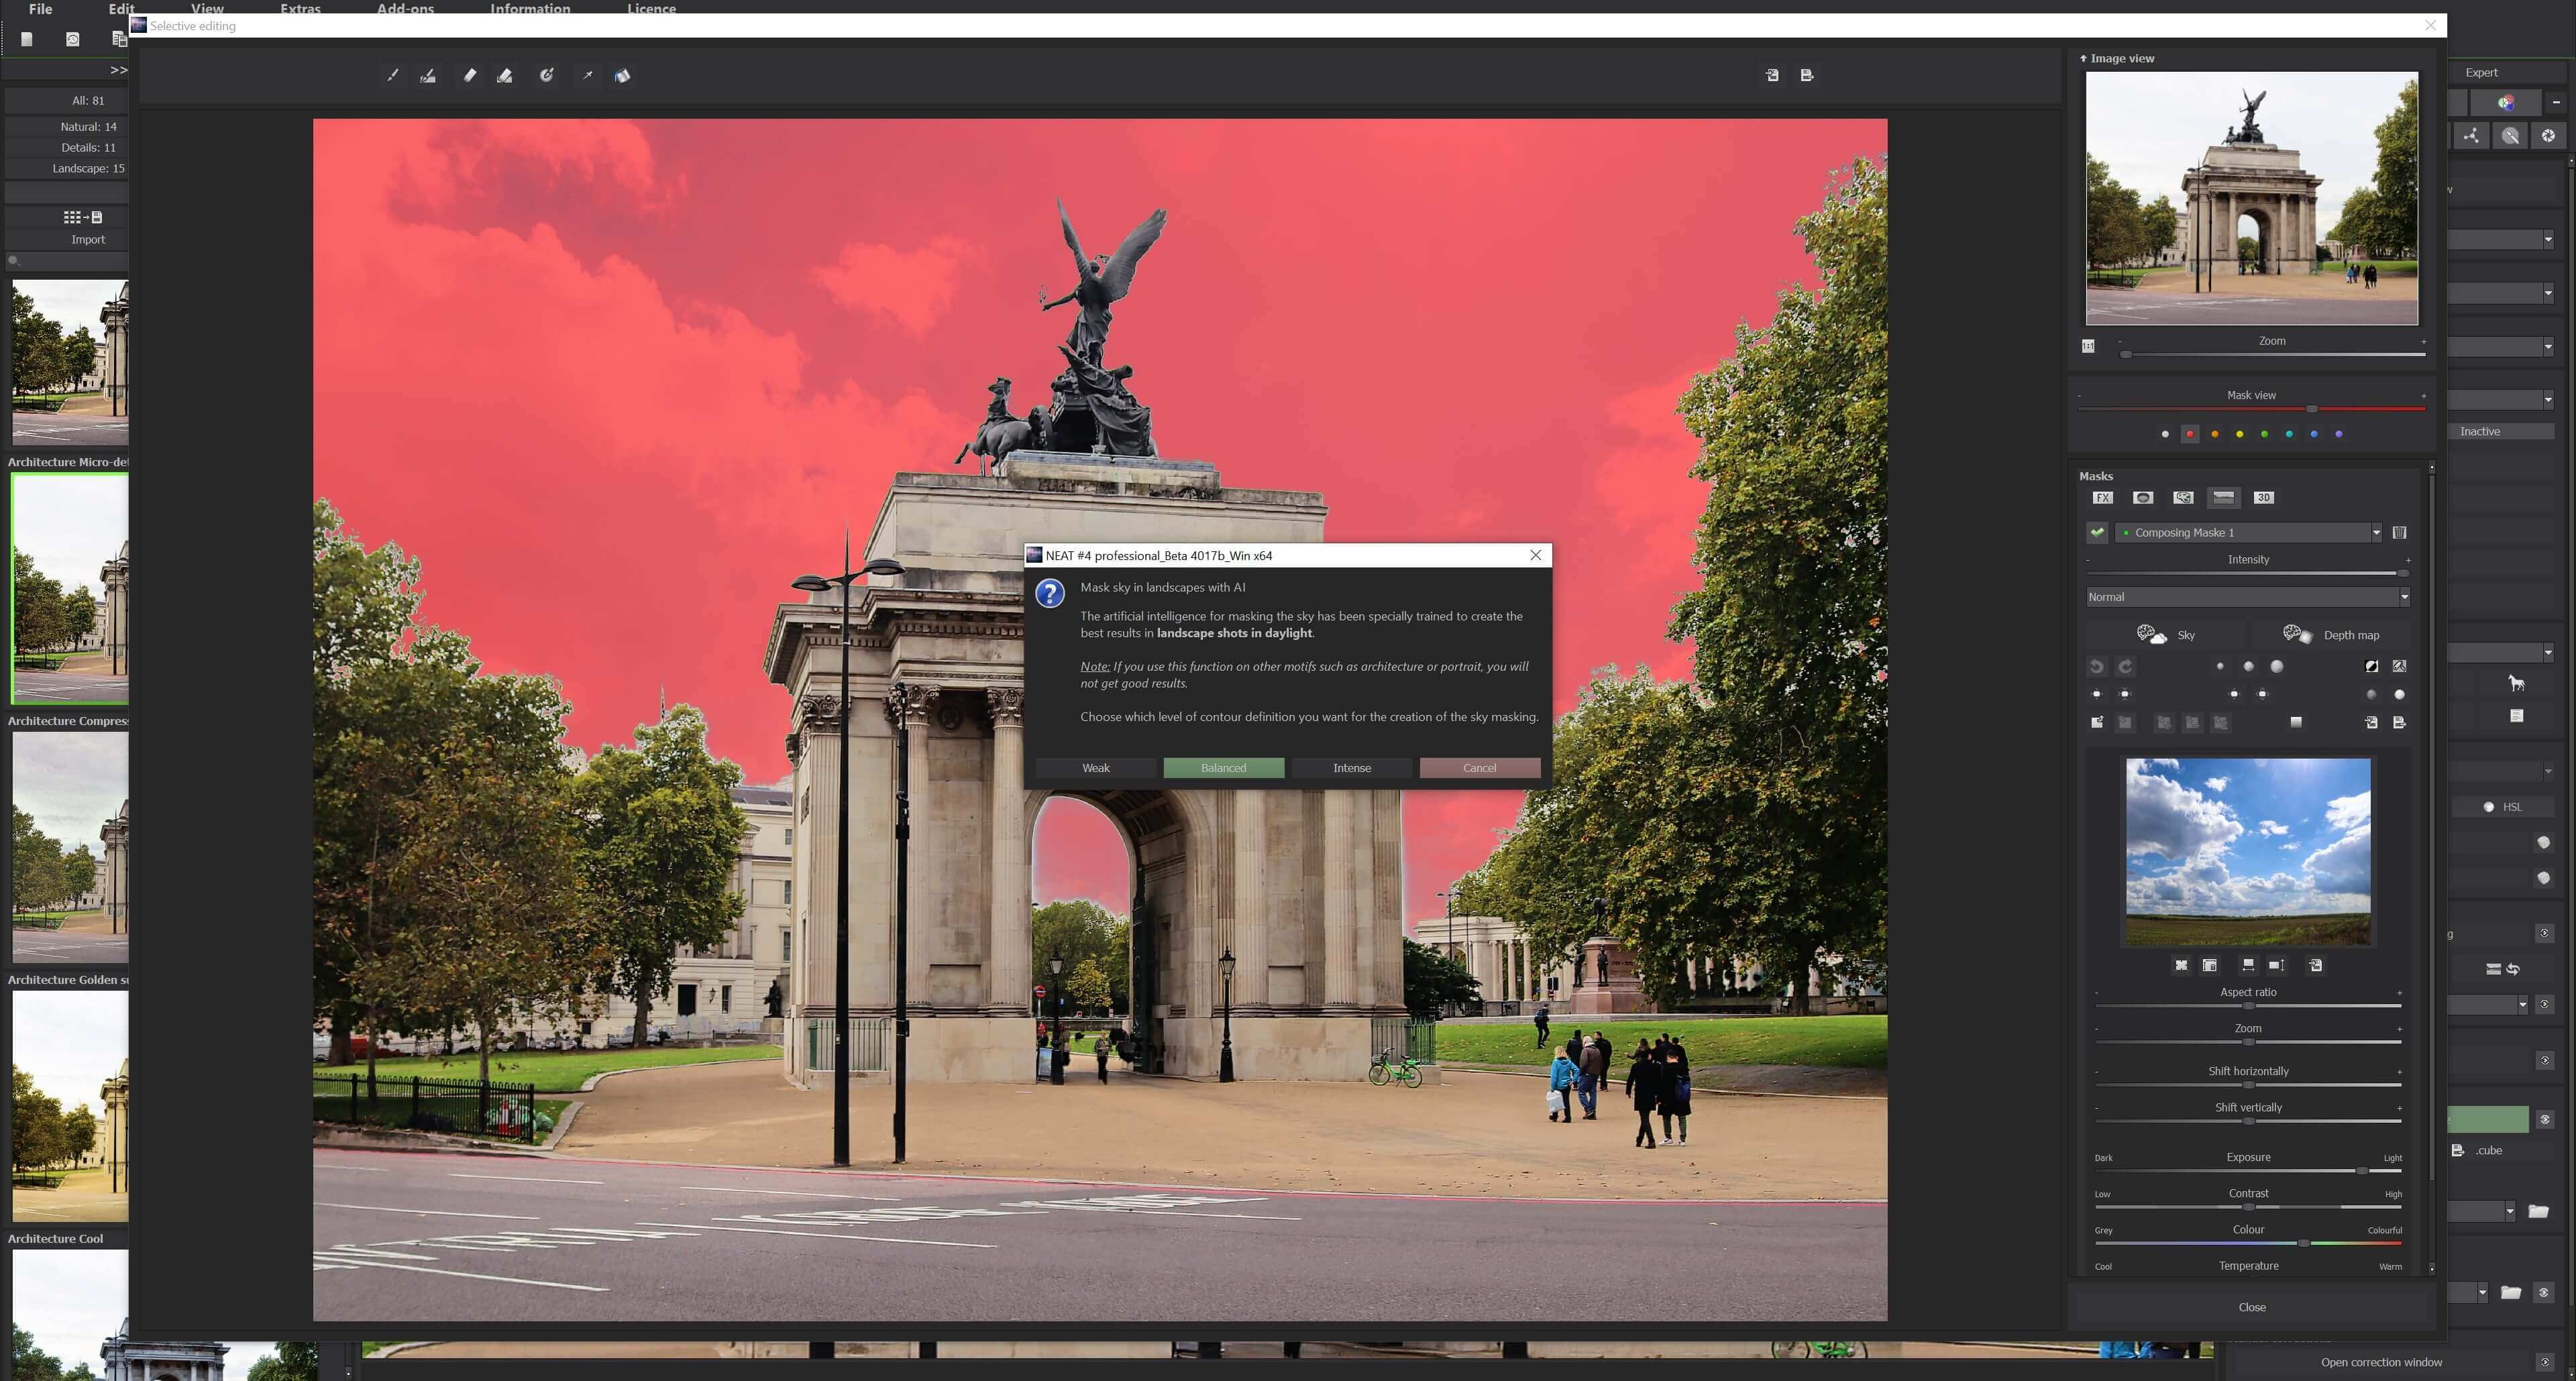Choose Balanced contour definition
The width and height of the screenshot is (2576, 1381).
(x=1223, y=768)
